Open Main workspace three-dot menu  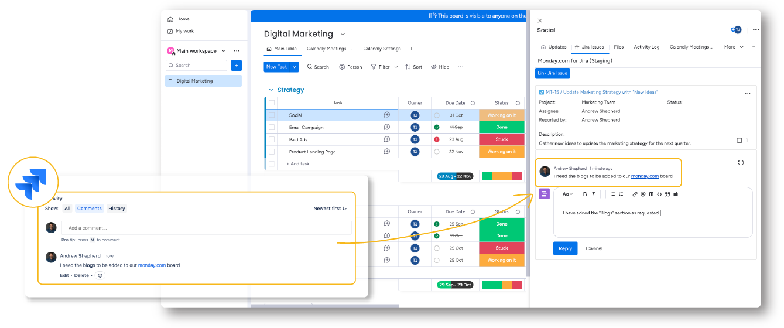pos(237,51)
